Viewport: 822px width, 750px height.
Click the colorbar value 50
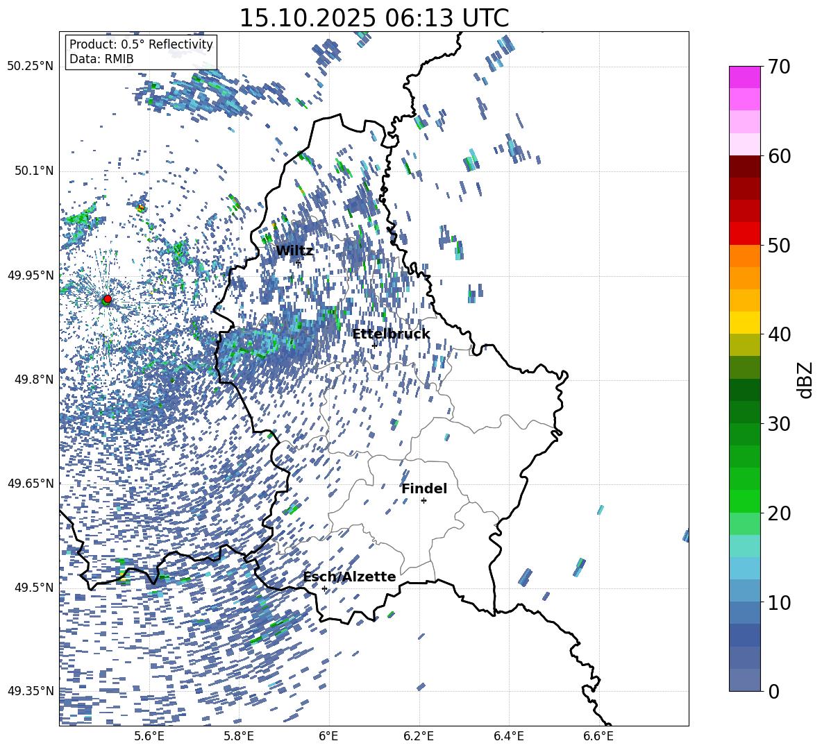[x=779, y=245]
